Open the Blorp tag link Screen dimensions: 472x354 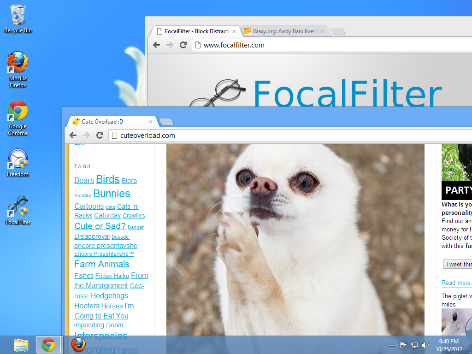(x=129, y=181)
